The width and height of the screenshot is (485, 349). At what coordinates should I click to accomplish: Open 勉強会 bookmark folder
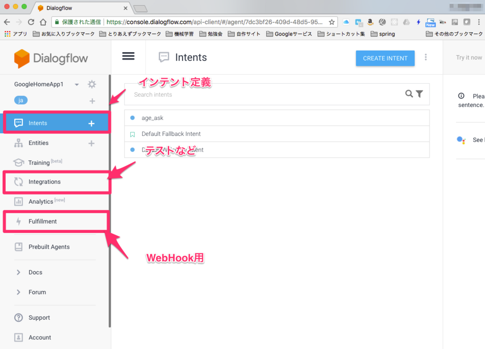click(211, 34)
